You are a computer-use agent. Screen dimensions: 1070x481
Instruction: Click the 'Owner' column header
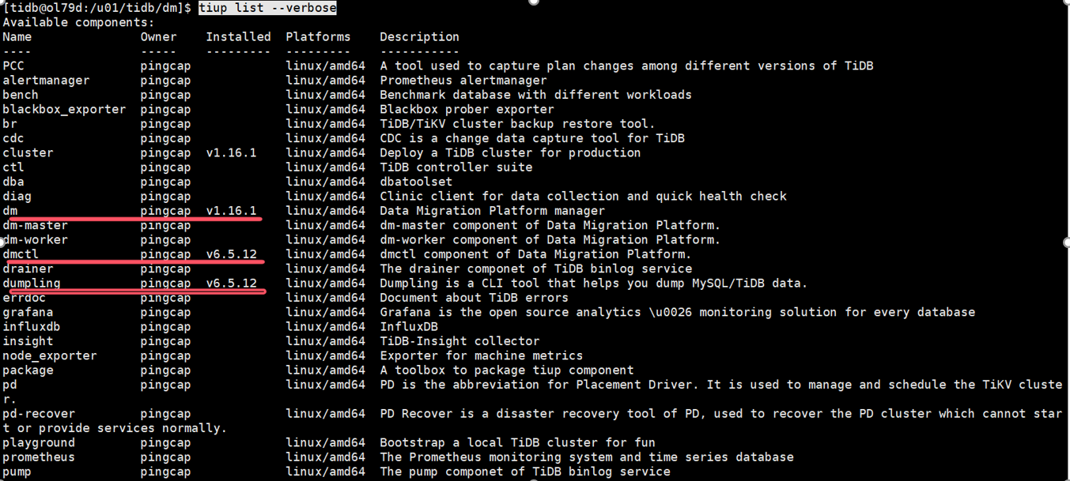click(x=159, y=37)
